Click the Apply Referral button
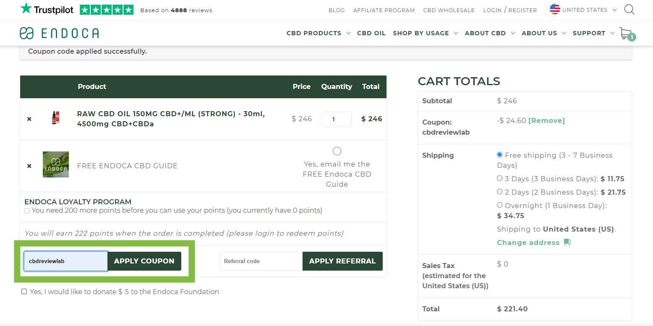The width and height of the screenshot is (653, 326). point(342,261)
